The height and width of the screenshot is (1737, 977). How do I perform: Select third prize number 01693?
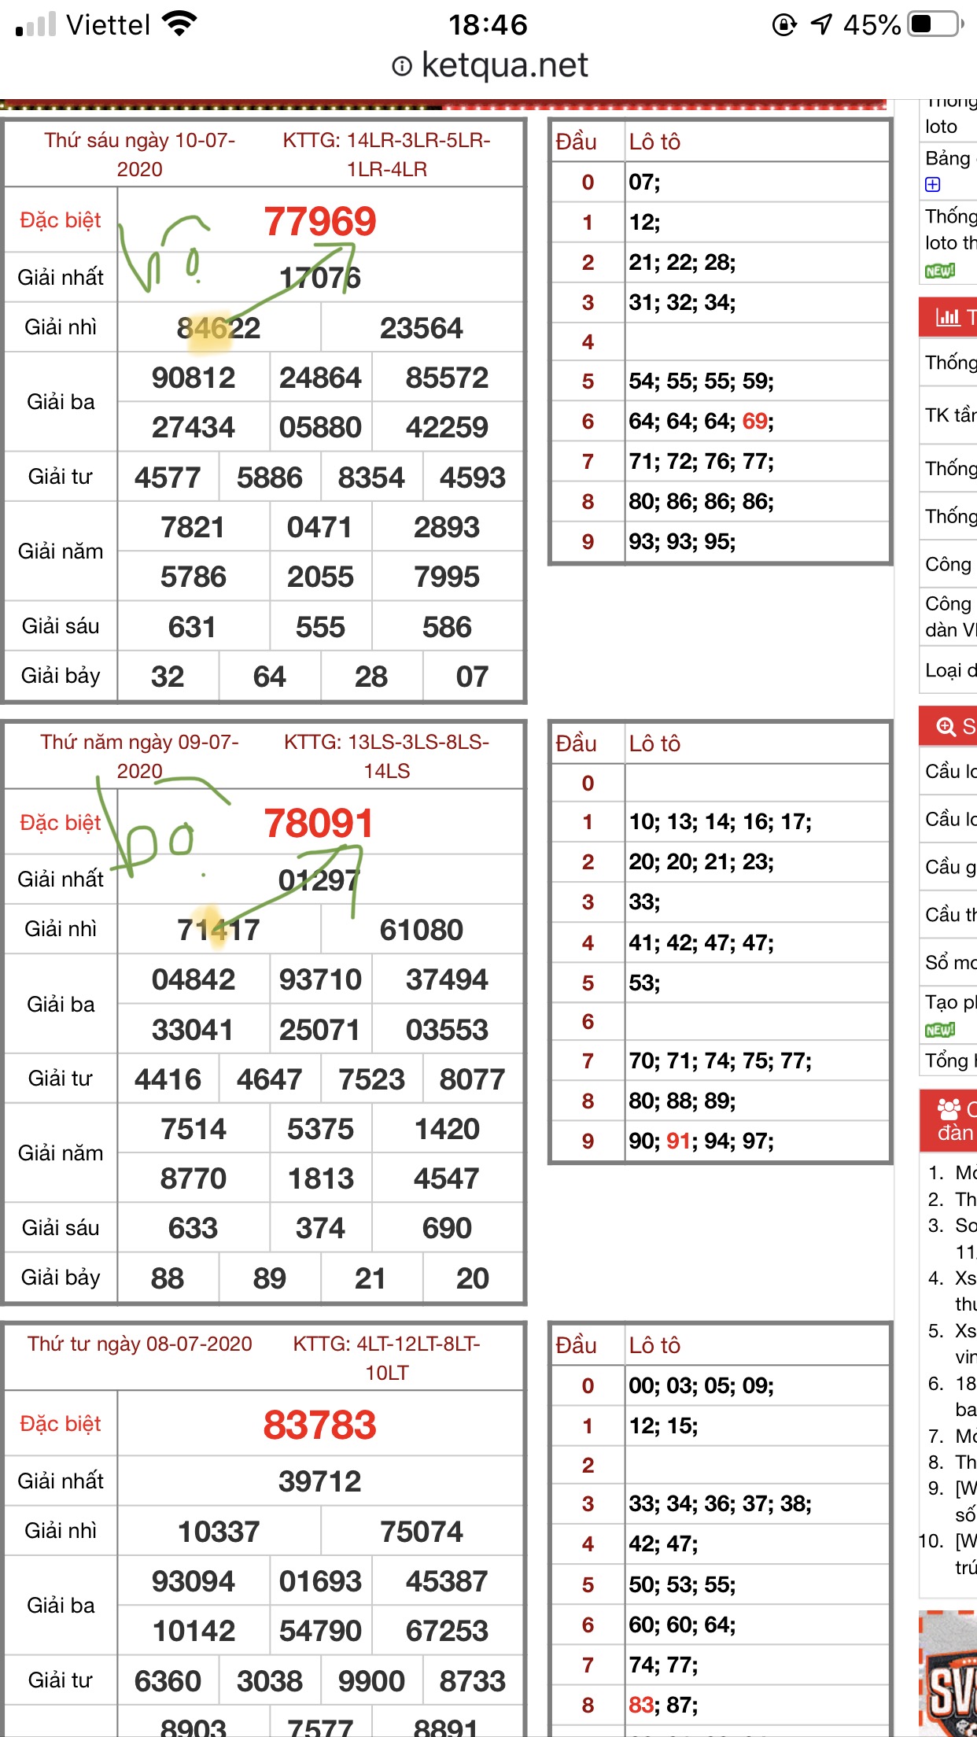pyautogui.click(x=320, y=1581)
